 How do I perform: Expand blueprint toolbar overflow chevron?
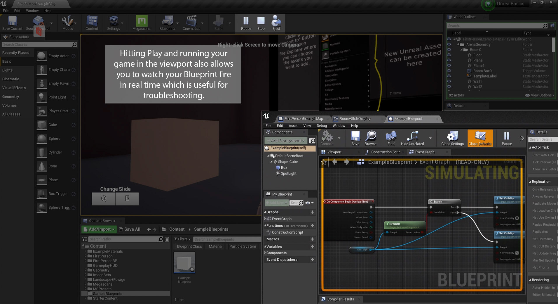[522, 138]
